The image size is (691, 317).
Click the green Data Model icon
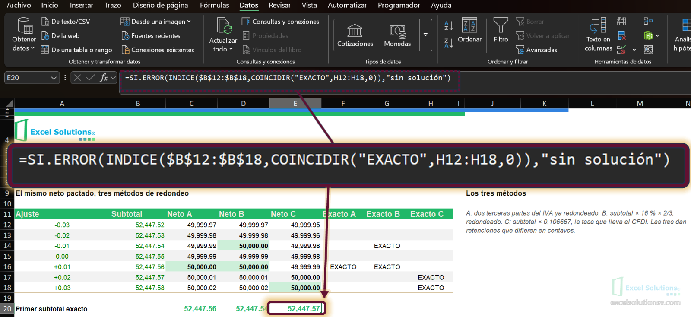(648, 35)
